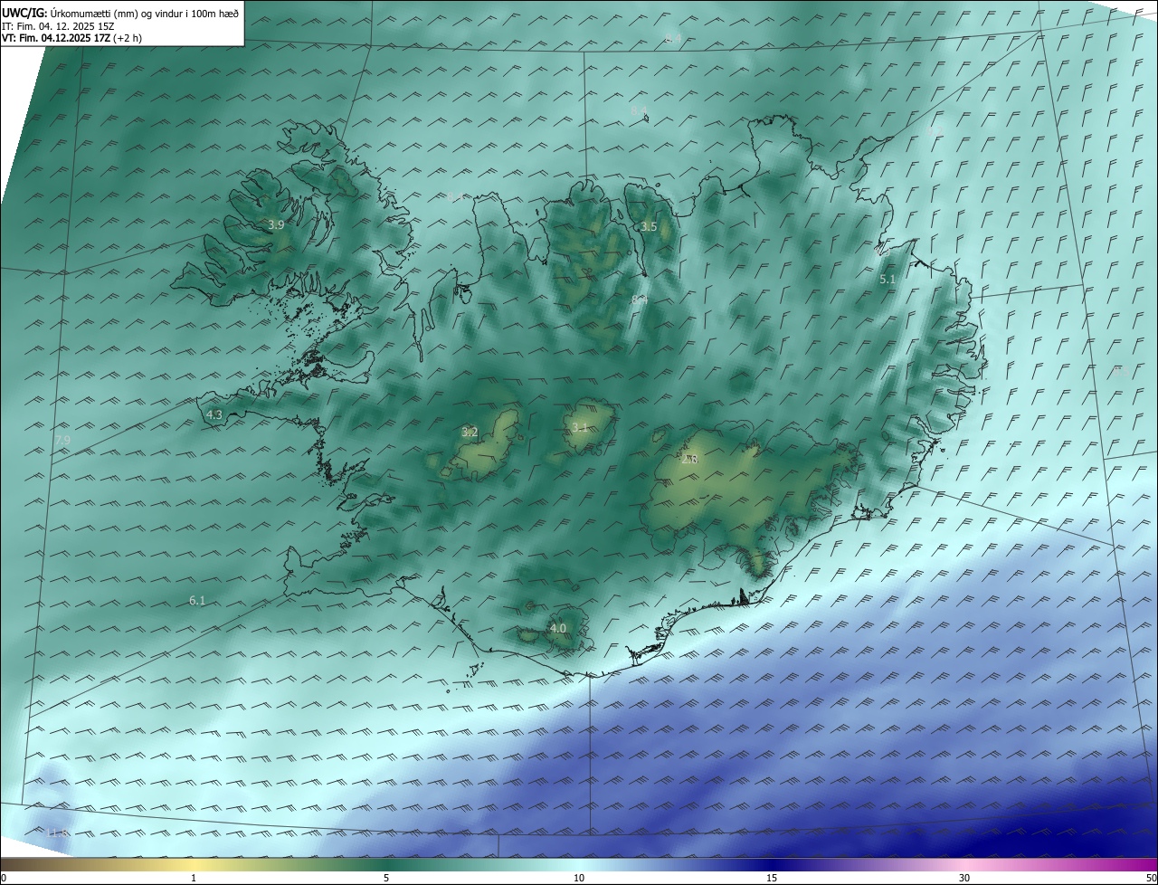Click the 11.8 value in the bottom-left corner
The image size is (1158, 885).
point(58,833)
